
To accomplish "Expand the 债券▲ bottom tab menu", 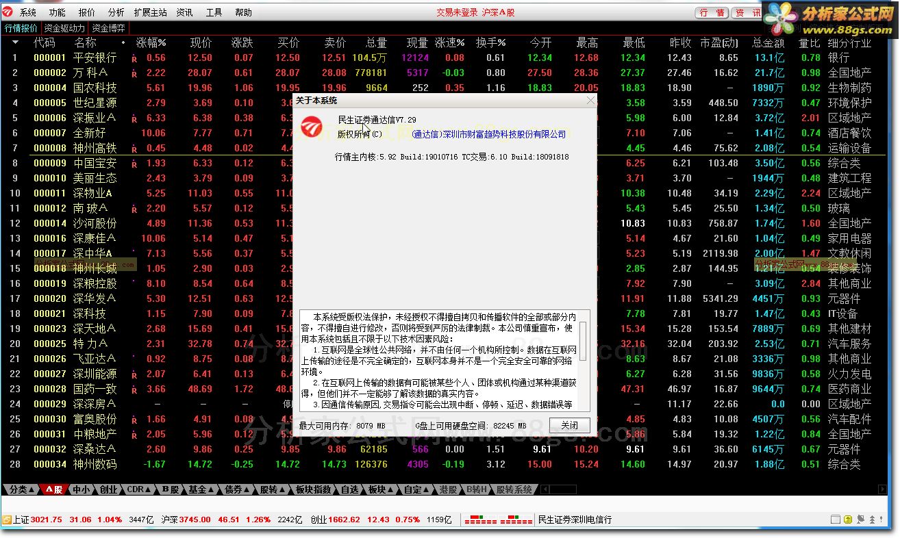I will tap(237, 490).
